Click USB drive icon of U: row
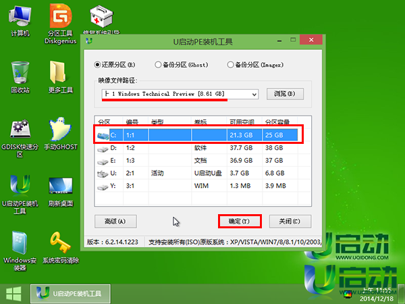 [x=103, y=174]
